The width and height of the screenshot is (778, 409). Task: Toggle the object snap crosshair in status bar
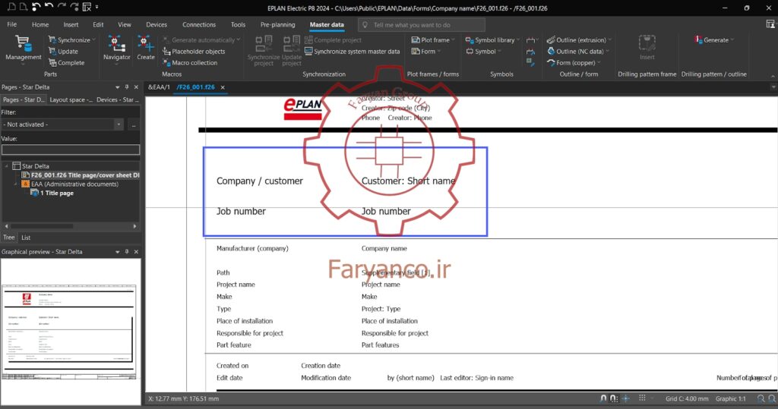[626, 398]
